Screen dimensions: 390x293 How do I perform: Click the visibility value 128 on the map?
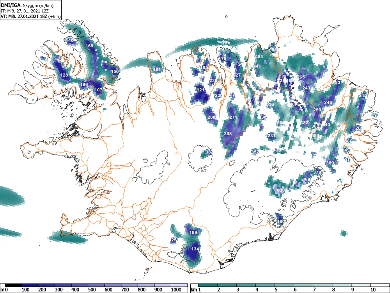pyautogui.click(x=64, y=75)
